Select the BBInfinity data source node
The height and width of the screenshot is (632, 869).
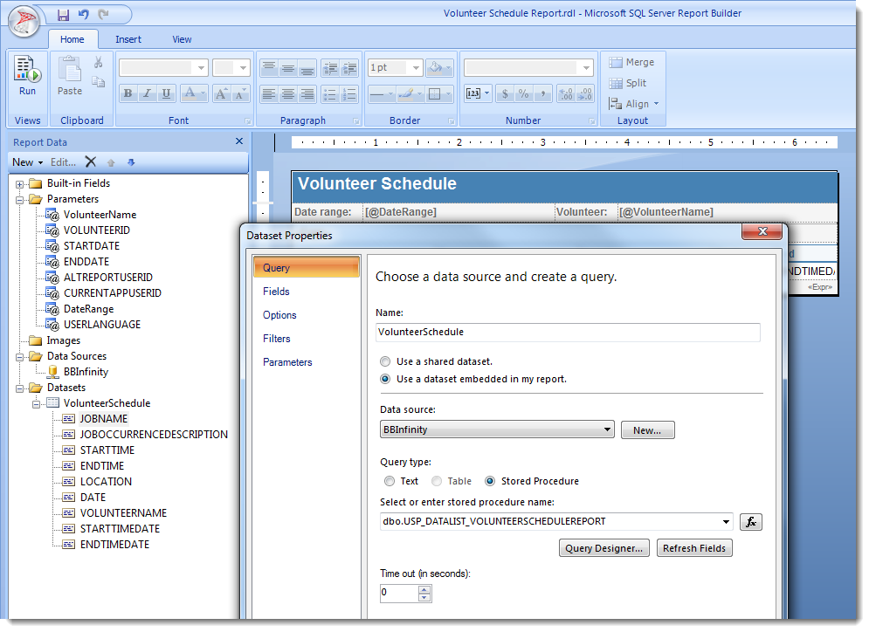[x=86, y=372]
